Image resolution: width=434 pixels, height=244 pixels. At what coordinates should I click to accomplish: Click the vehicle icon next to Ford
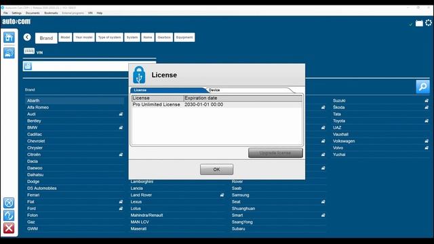coord(121,209)
